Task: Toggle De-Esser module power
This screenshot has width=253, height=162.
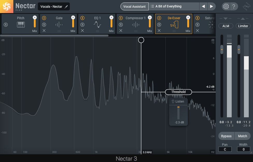Action: pyautogui.click(x=159, y=18)
